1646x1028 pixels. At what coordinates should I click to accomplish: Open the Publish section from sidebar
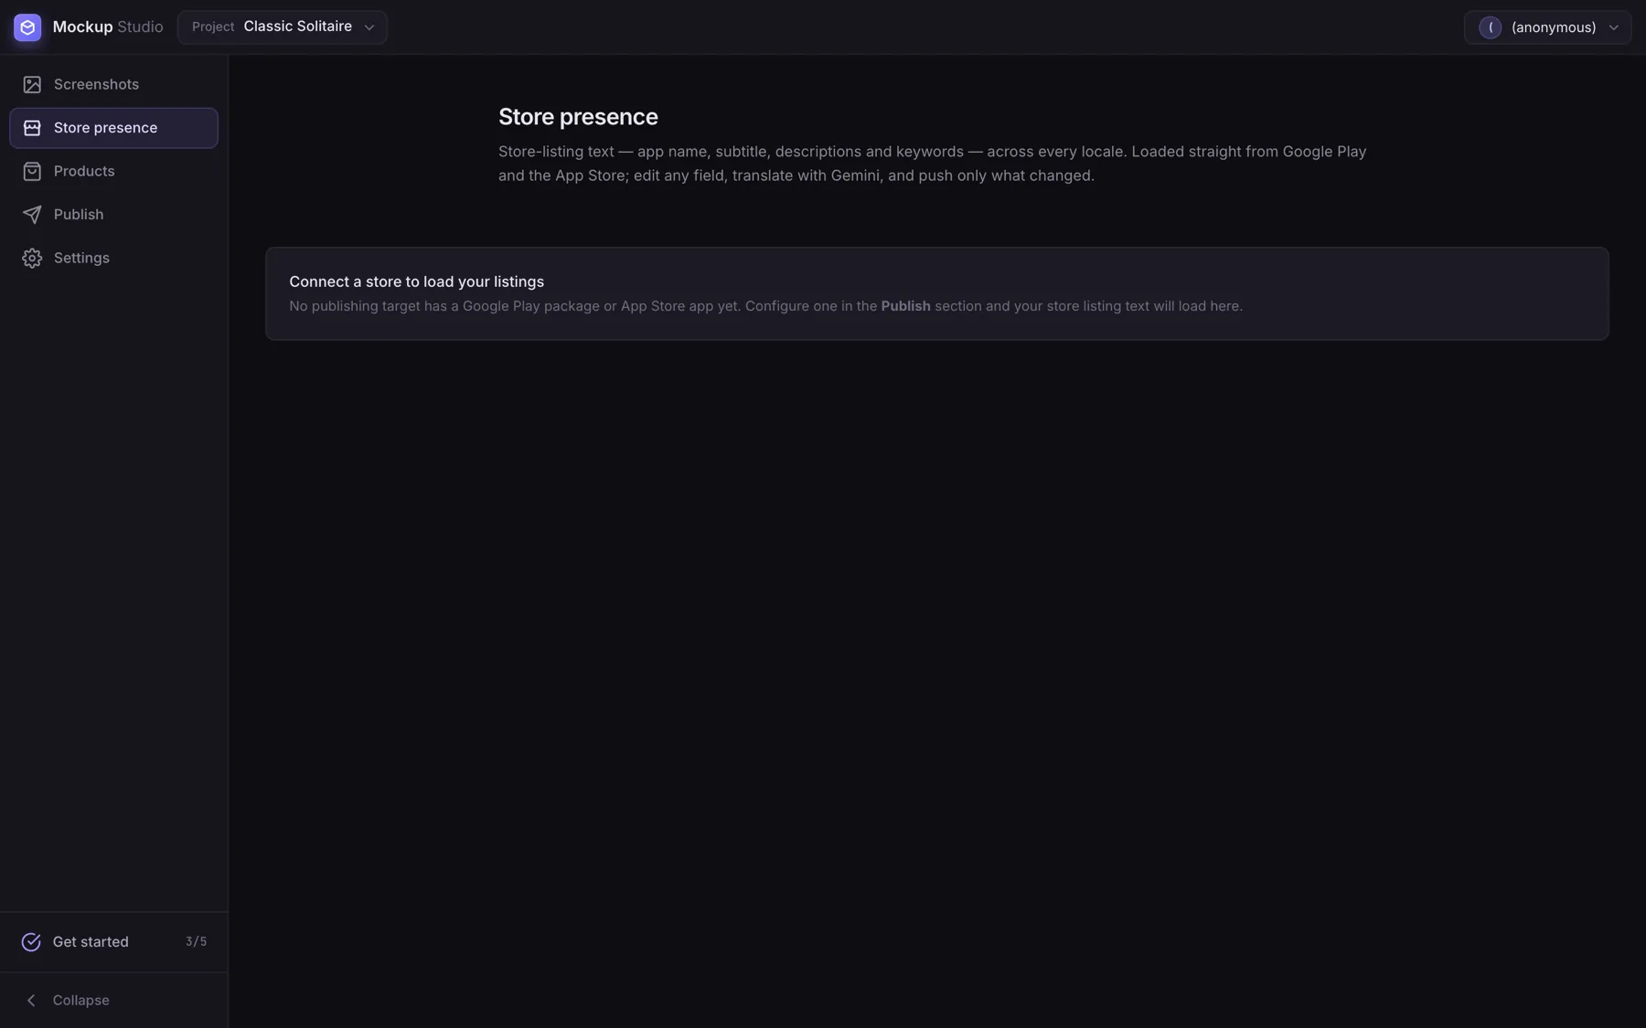point(113,215)
